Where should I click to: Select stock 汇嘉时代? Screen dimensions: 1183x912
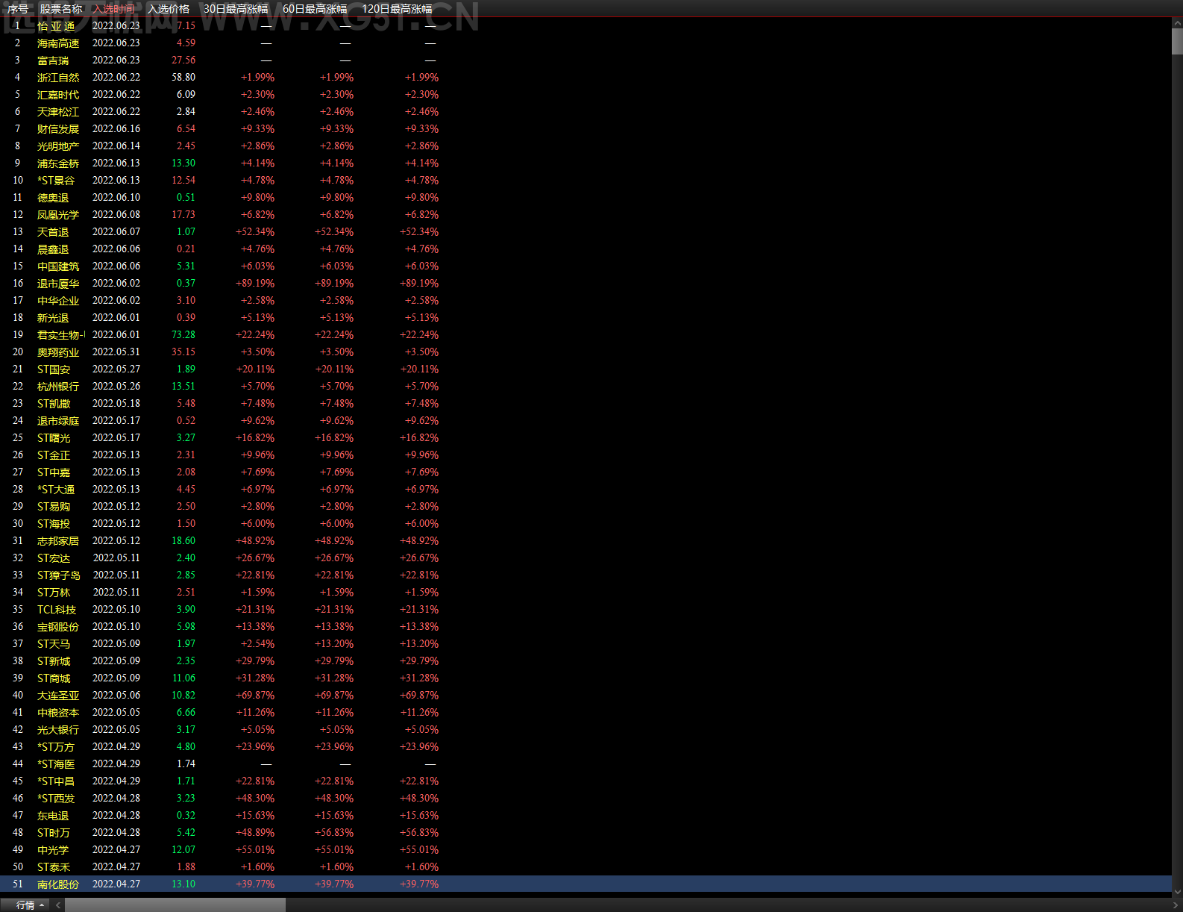coord(58,95)
